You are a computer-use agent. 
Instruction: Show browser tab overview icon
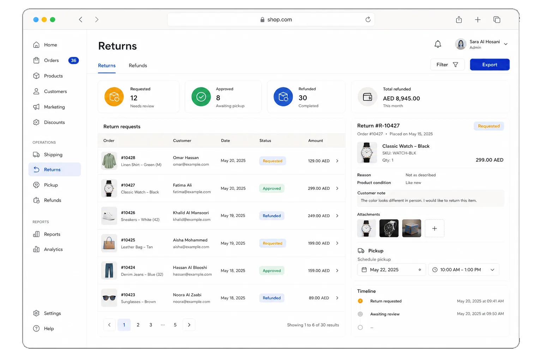click(497, 20)
